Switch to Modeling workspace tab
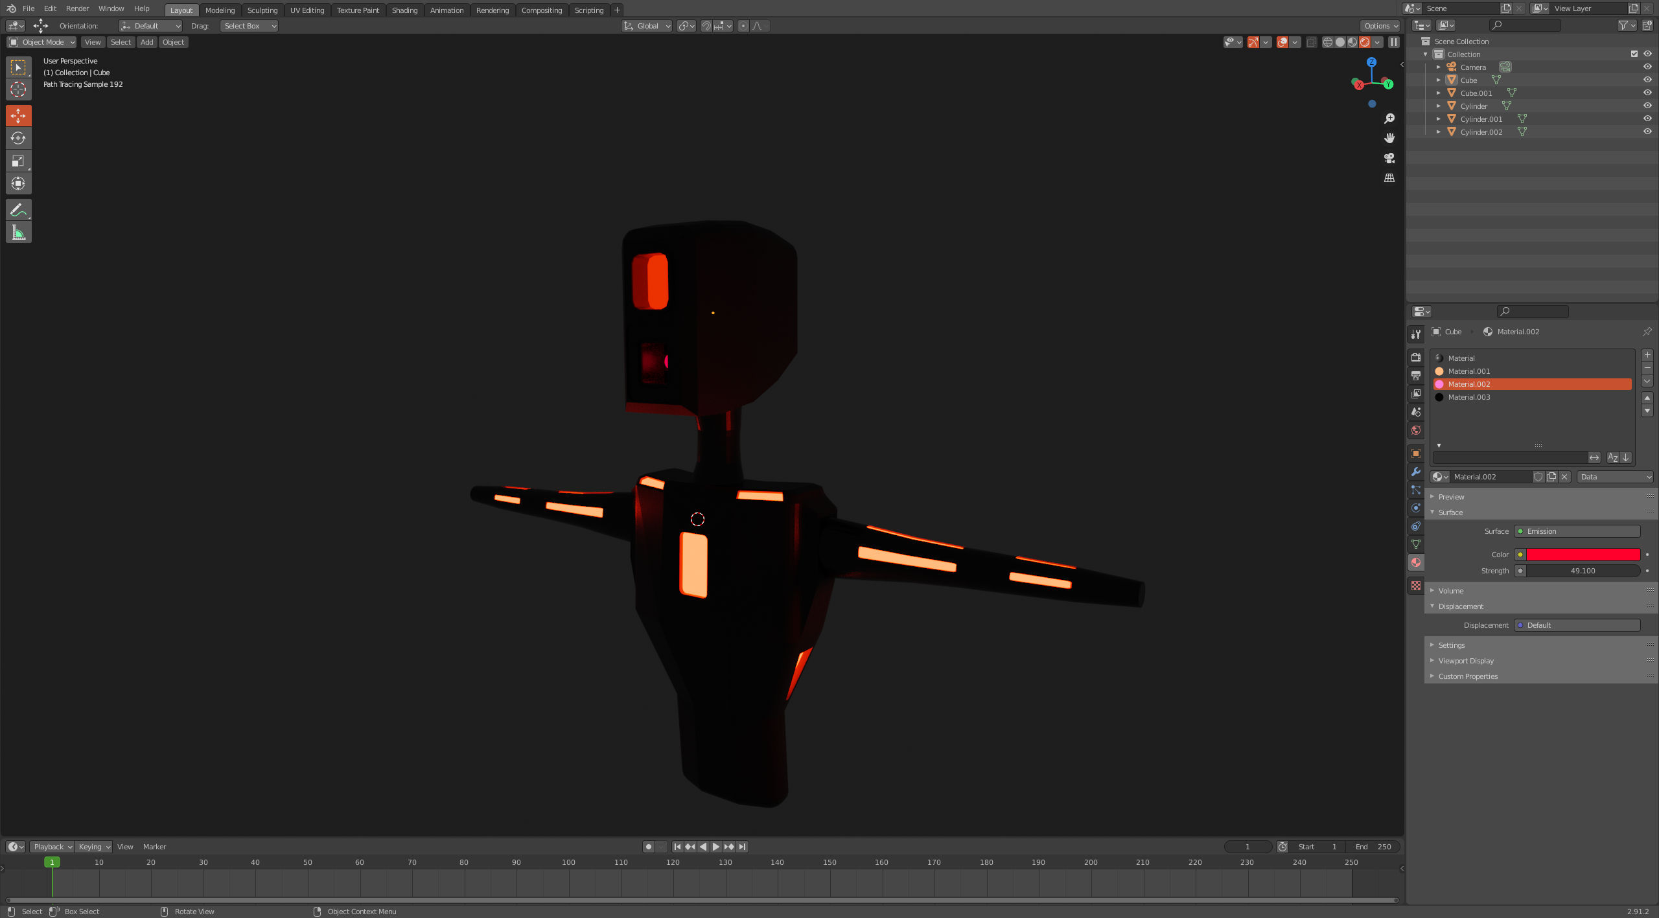Screen dimensions: 1659x918 pyautogui.click(x=220, y=10)
